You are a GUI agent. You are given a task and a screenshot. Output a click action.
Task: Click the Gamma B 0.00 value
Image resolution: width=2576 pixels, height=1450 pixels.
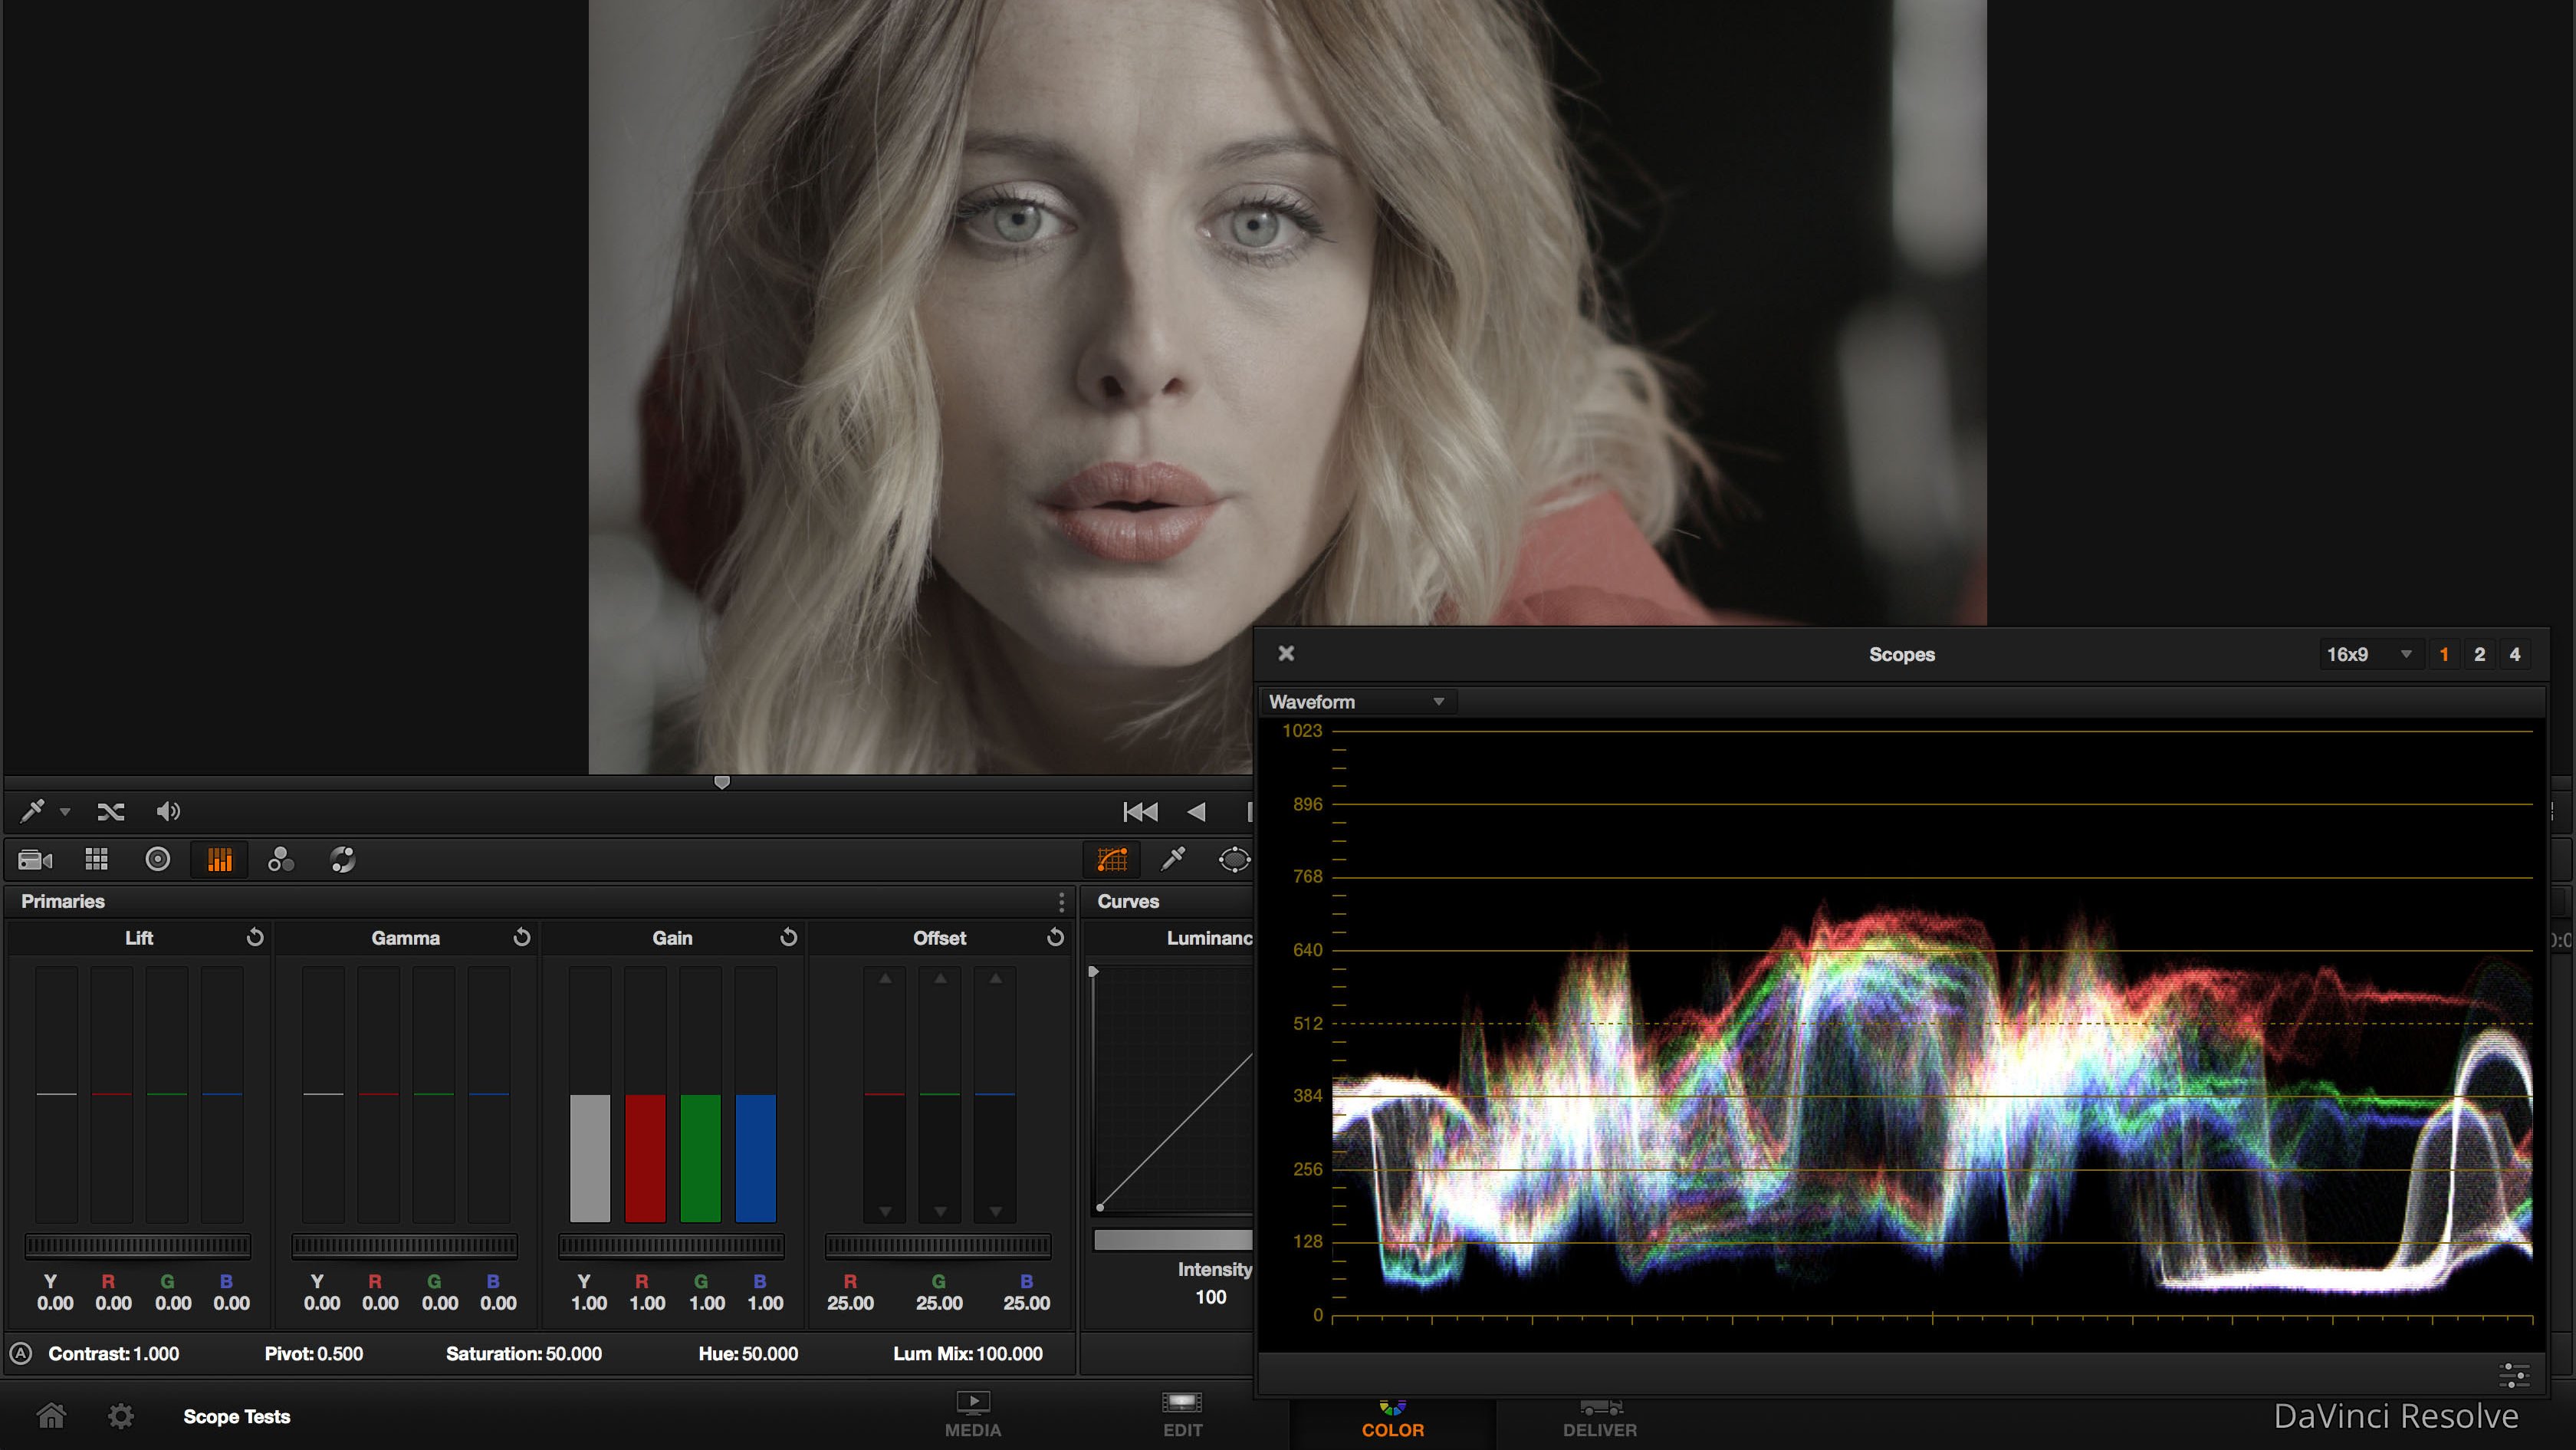click(498, 1303)
